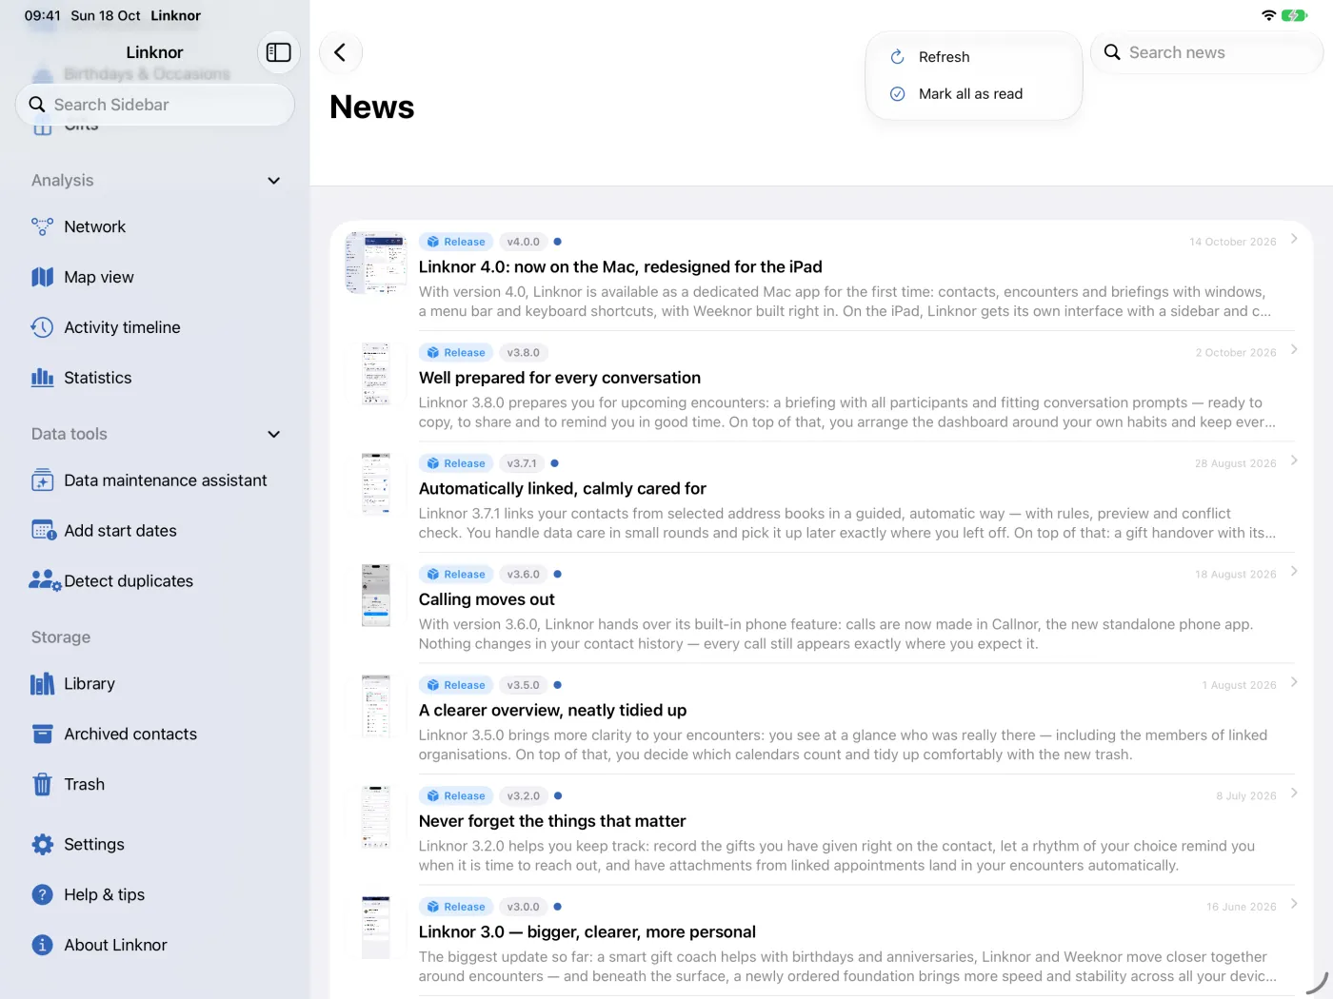Open 'Well prepared for every conversation' headline

pyautogui.click(x=560, y=378)
